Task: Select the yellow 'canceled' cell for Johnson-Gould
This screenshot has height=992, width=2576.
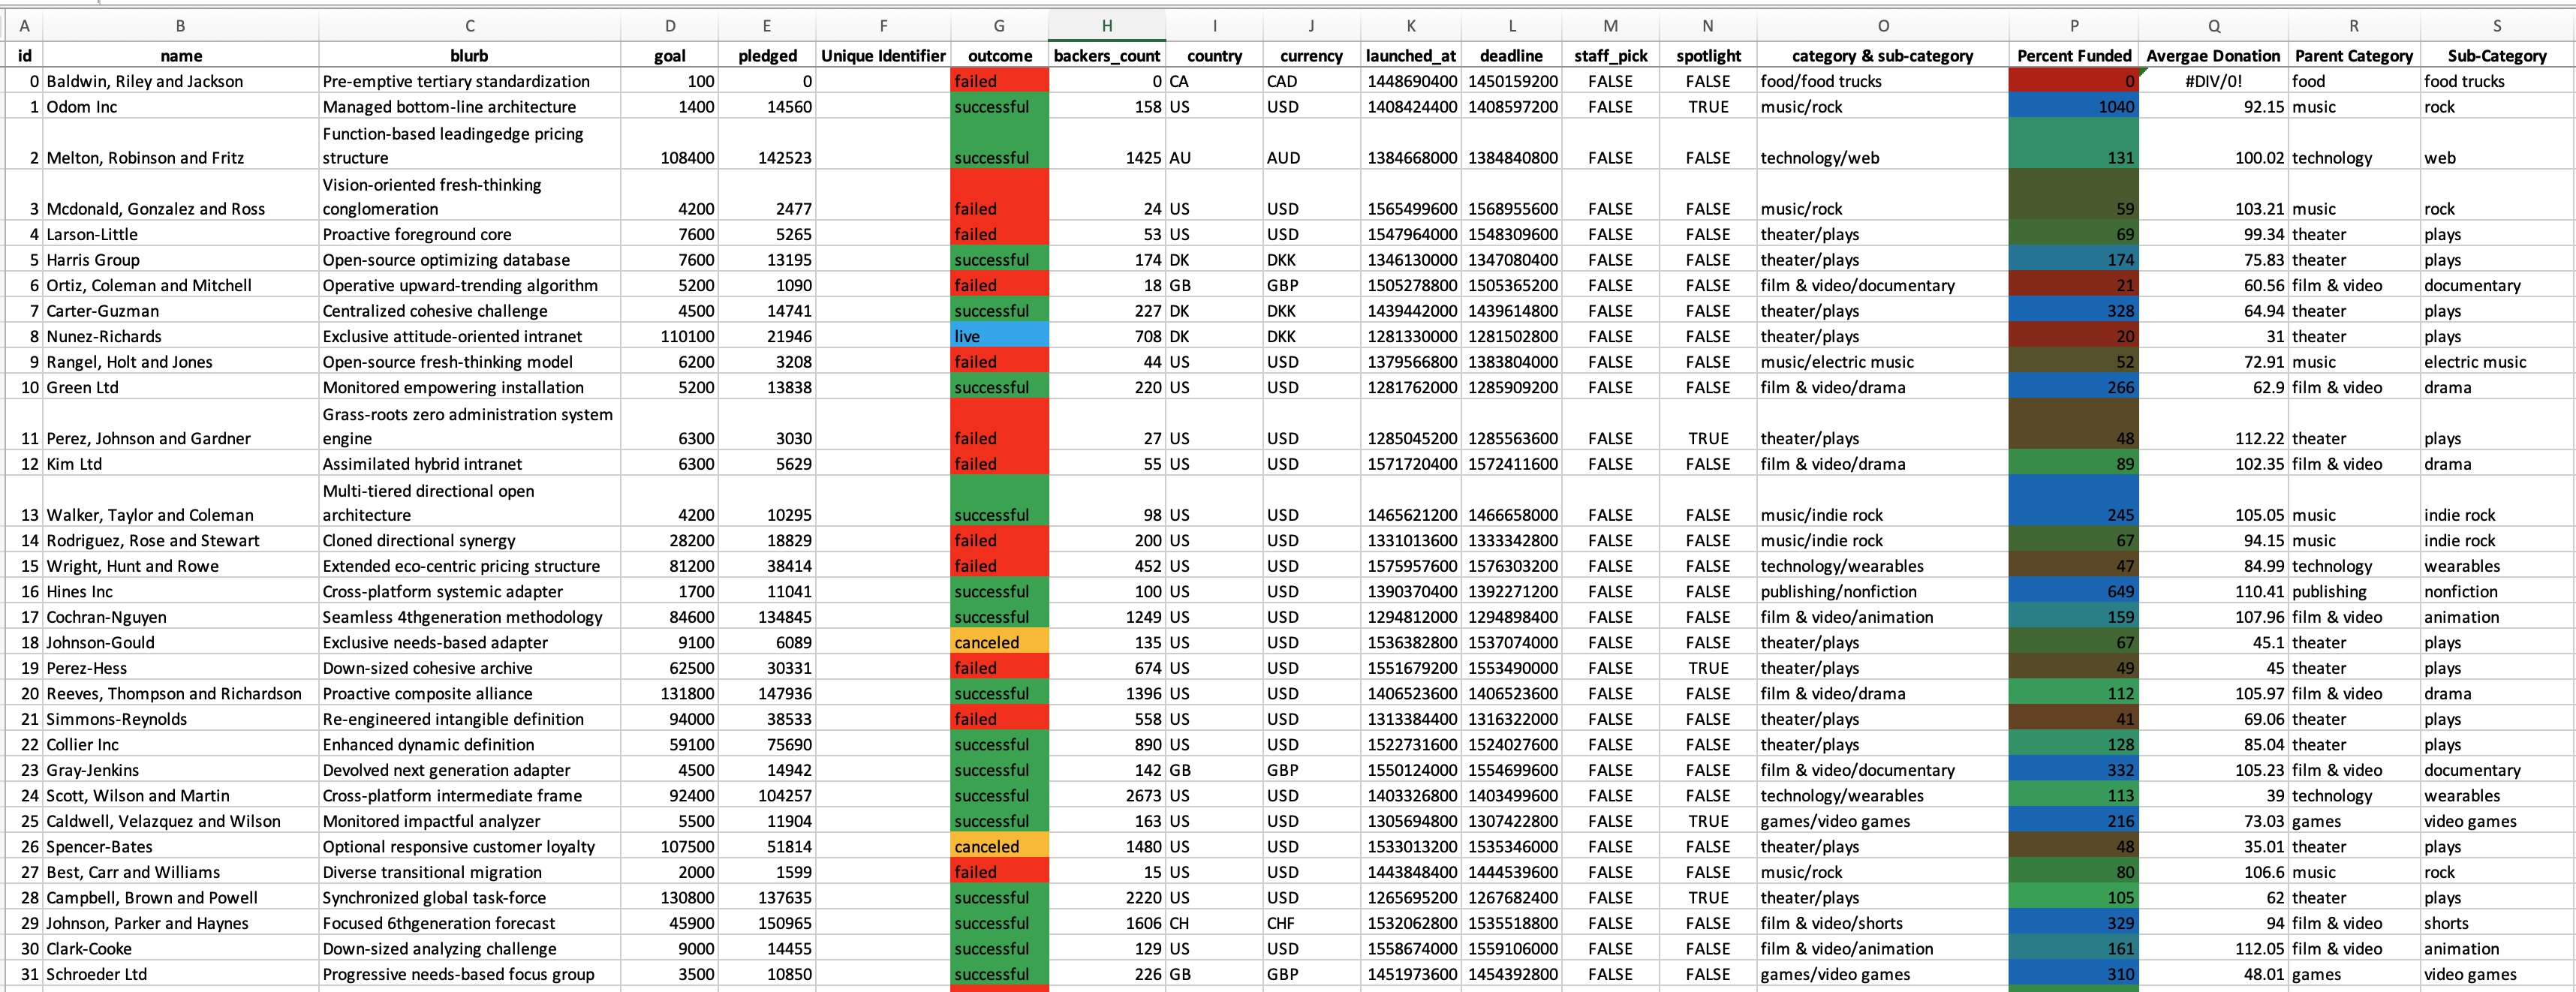Action: click(x=998, y=642)
